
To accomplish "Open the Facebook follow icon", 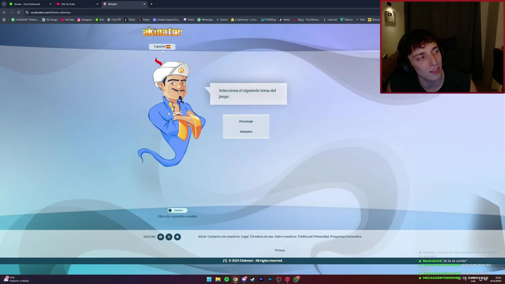I will coord(161,237).
